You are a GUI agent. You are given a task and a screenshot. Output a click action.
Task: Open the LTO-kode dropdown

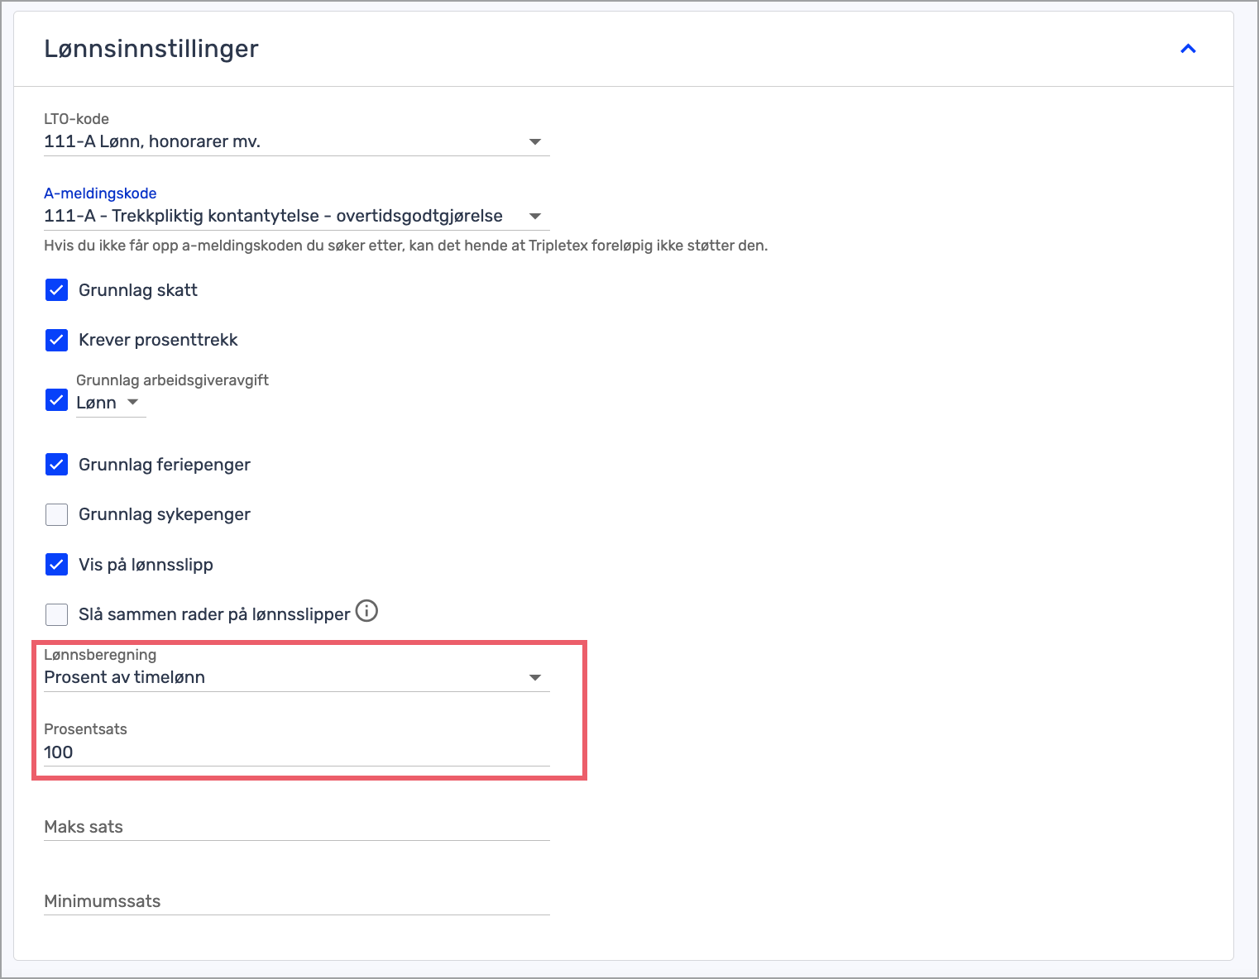pyautogui.click(x=296, y=141)
